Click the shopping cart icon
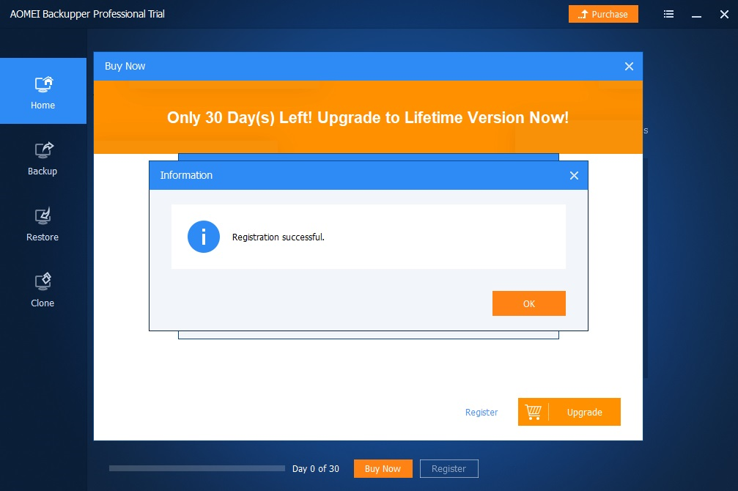This screenshot has width=738, height=491. coord(533,412)
